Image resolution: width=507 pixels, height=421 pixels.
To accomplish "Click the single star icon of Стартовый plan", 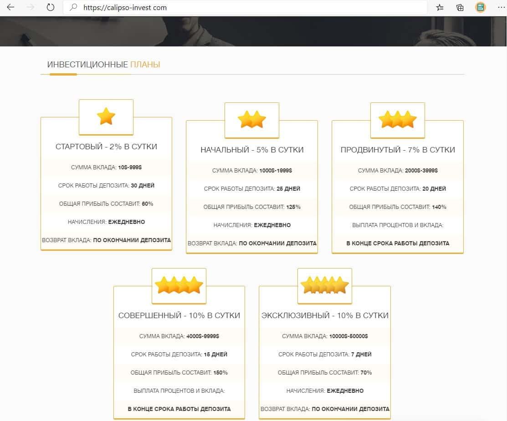I will (106, 117).
